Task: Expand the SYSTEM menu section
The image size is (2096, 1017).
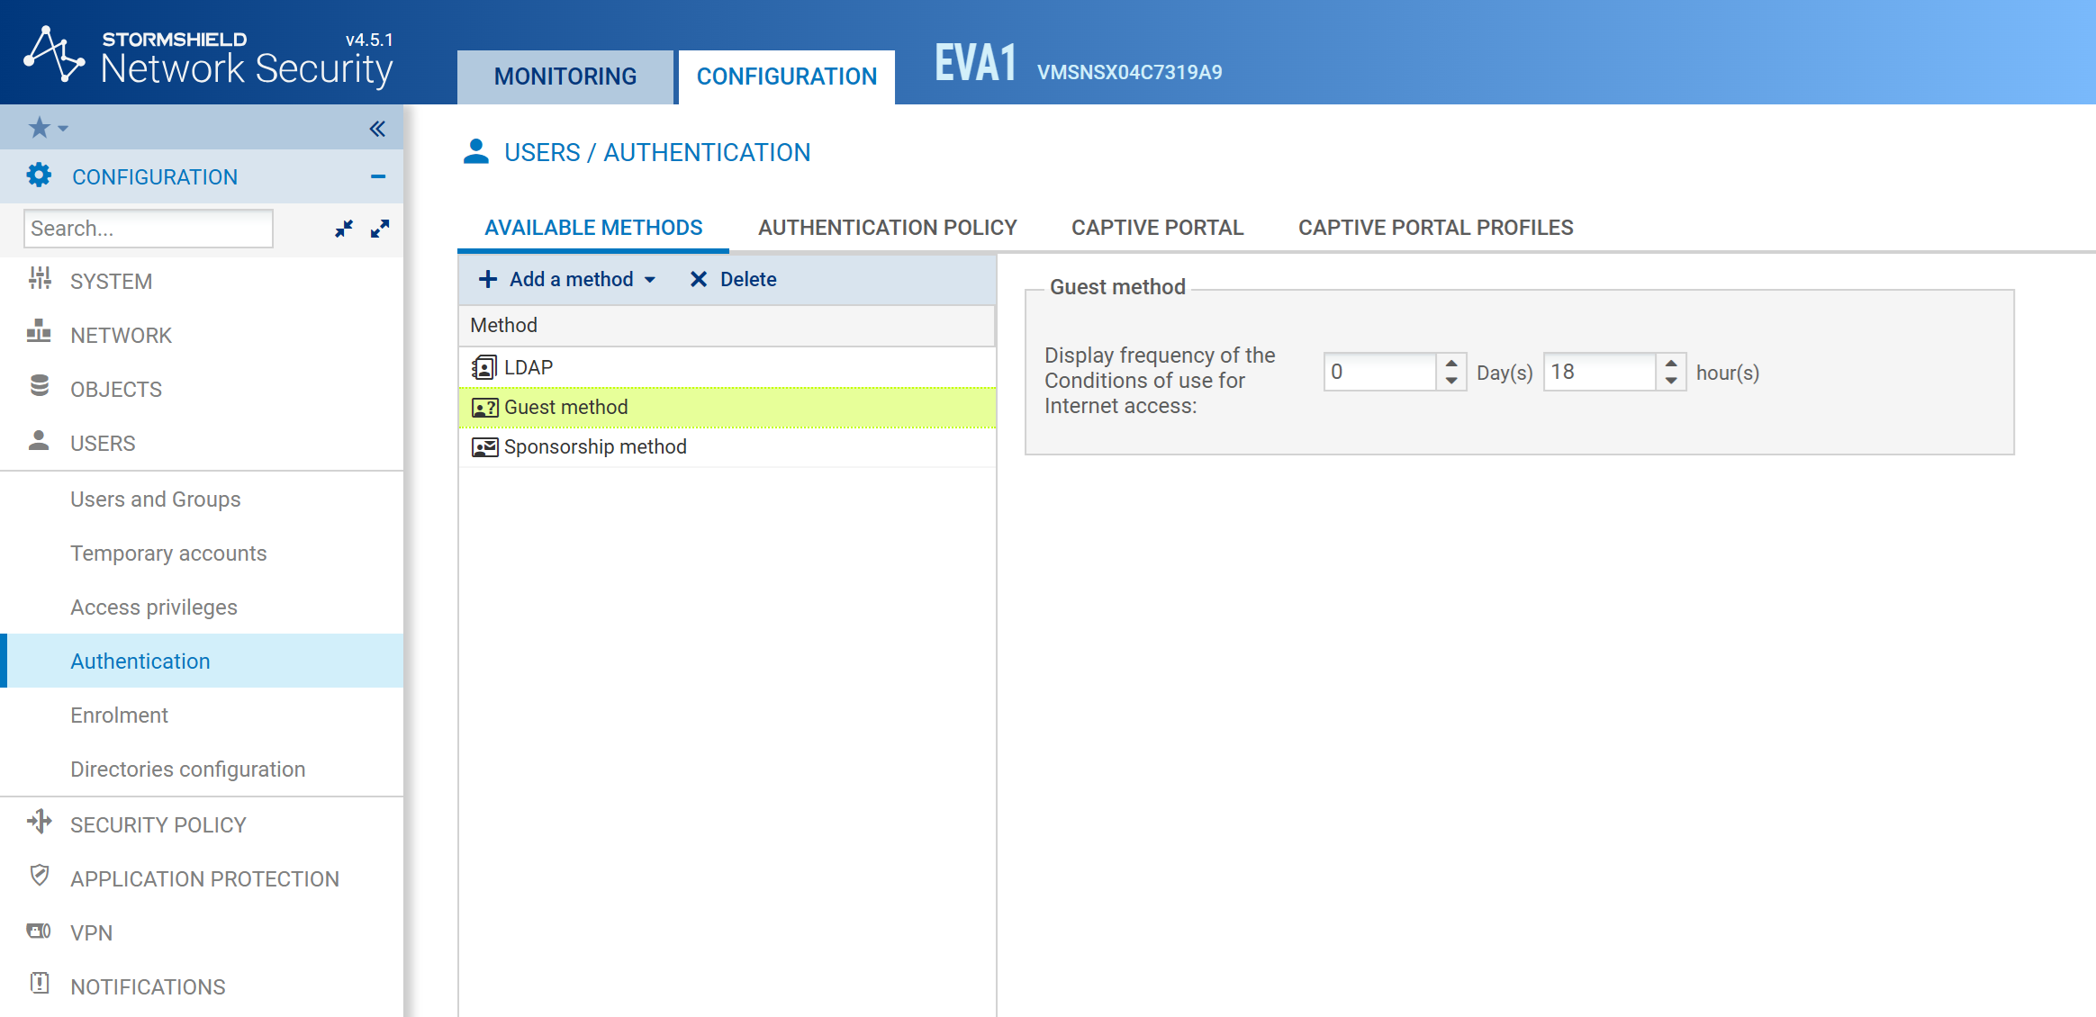Action: [x=111, y=282]
